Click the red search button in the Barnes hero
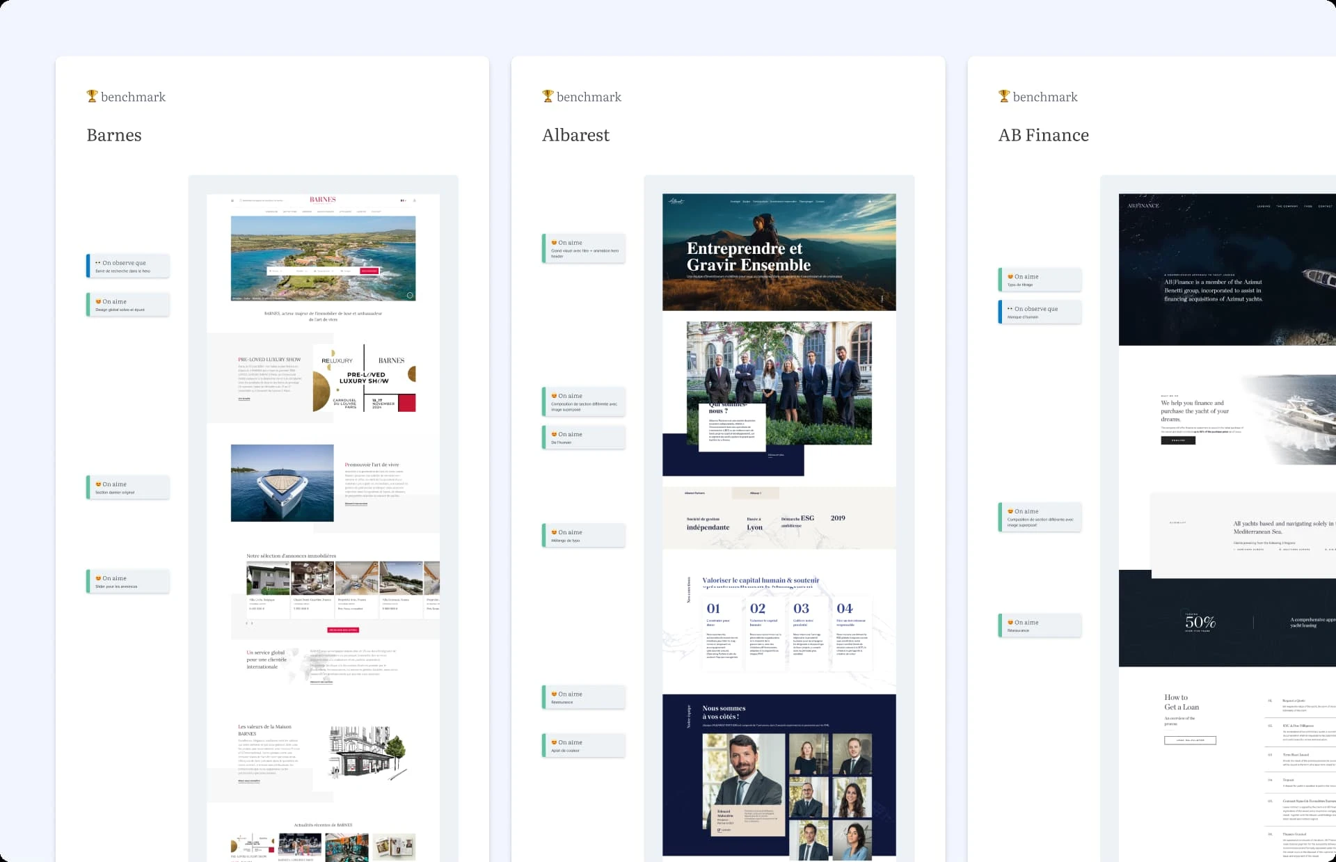 click(x=369, y=271)
